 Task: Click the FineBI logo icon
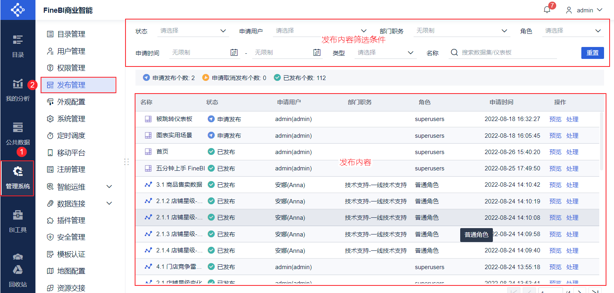click(x=18, y=10)
